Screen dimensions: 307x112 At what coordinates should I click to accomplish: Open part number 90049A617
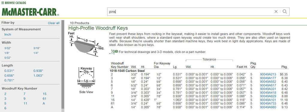(268, 85)
